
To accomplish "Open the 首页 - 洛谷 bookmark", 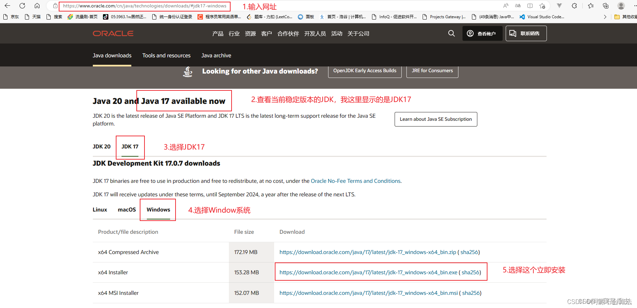I will 343,17.
